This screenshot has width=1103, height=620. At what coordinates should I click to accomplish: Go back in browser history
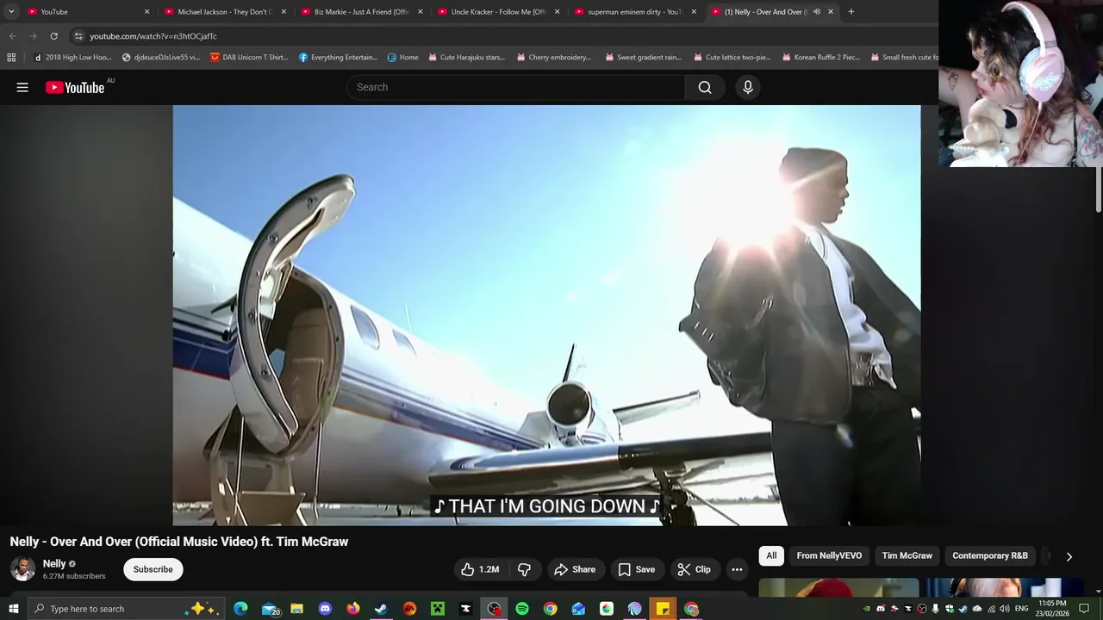(12, 36)
